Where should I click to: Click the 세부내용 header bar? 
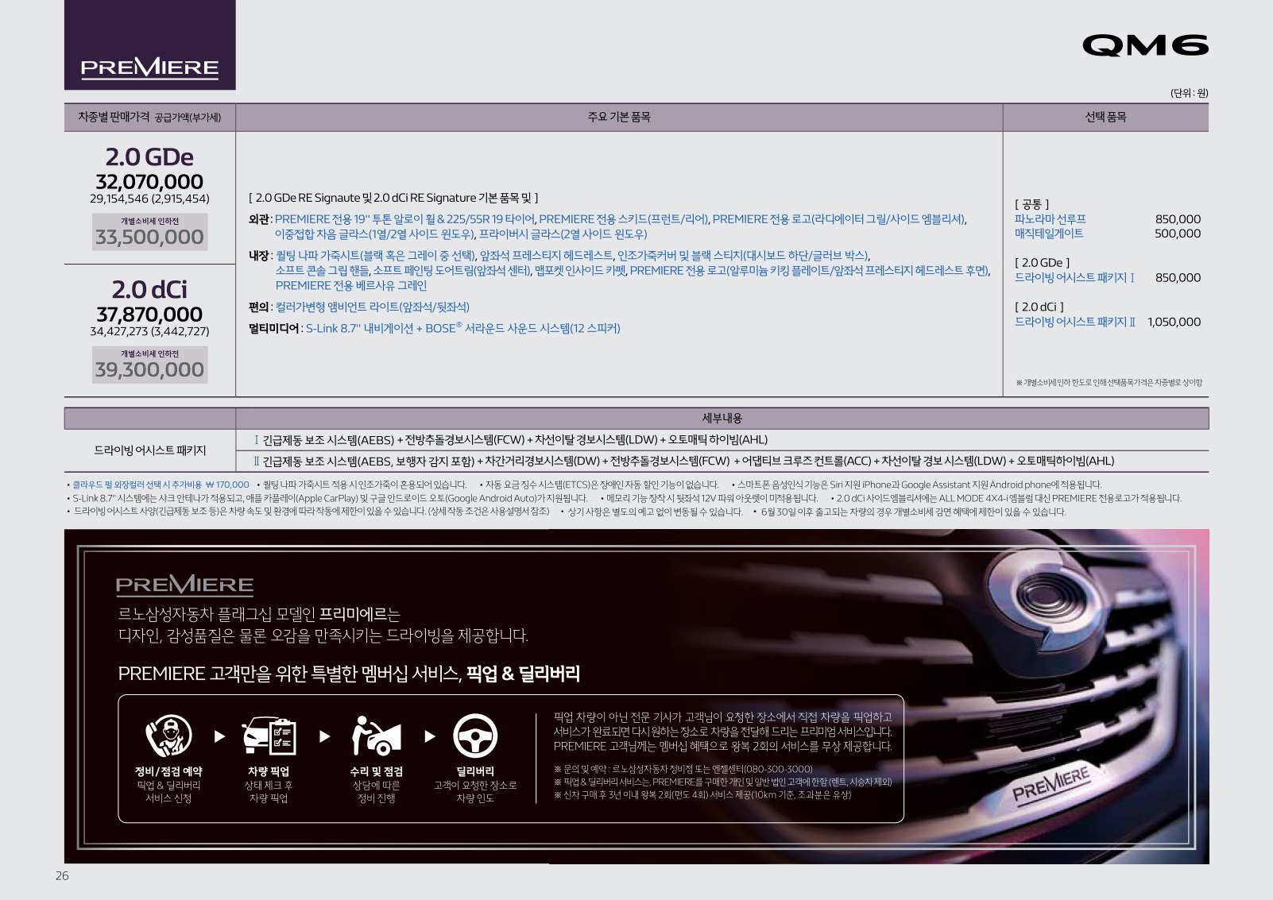point(722,418)
